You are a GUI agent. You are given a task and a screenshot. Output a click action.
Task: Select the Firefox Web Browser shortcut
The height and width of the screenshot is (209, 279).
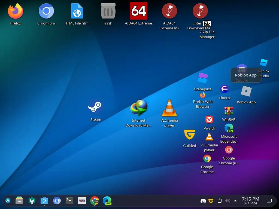203,96
